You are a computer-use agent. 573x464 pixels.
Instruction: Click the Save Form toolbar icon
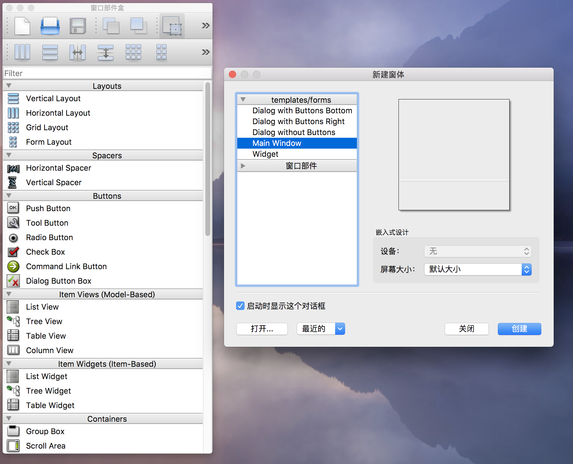[78, 26]
